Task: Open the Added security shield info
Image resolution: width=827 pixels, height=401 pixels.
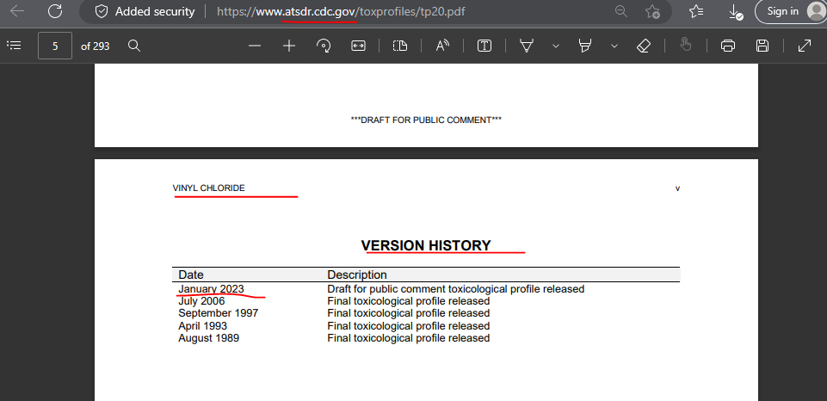Action: click(102, 11)
